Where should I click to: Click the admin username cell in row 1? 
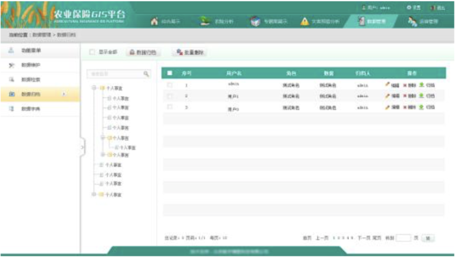[x=234, y=84]
